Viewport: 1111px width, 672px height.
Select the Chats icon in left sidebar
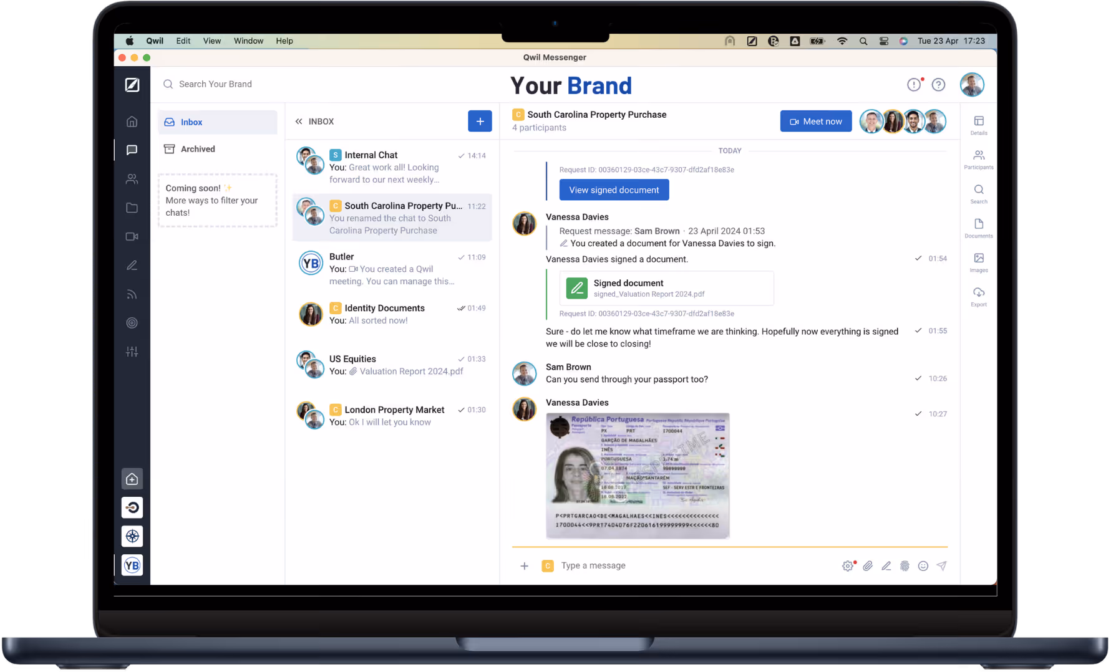[132, 150]
